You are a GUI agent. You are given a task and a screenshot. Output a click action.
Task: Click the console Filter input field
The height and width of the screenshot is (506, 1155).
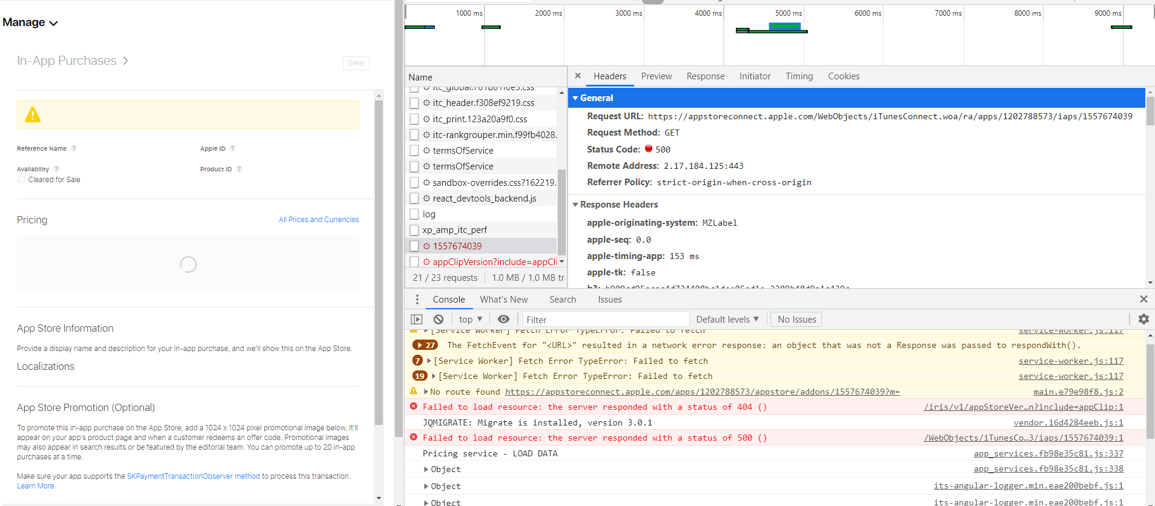[x=606, y=320]
